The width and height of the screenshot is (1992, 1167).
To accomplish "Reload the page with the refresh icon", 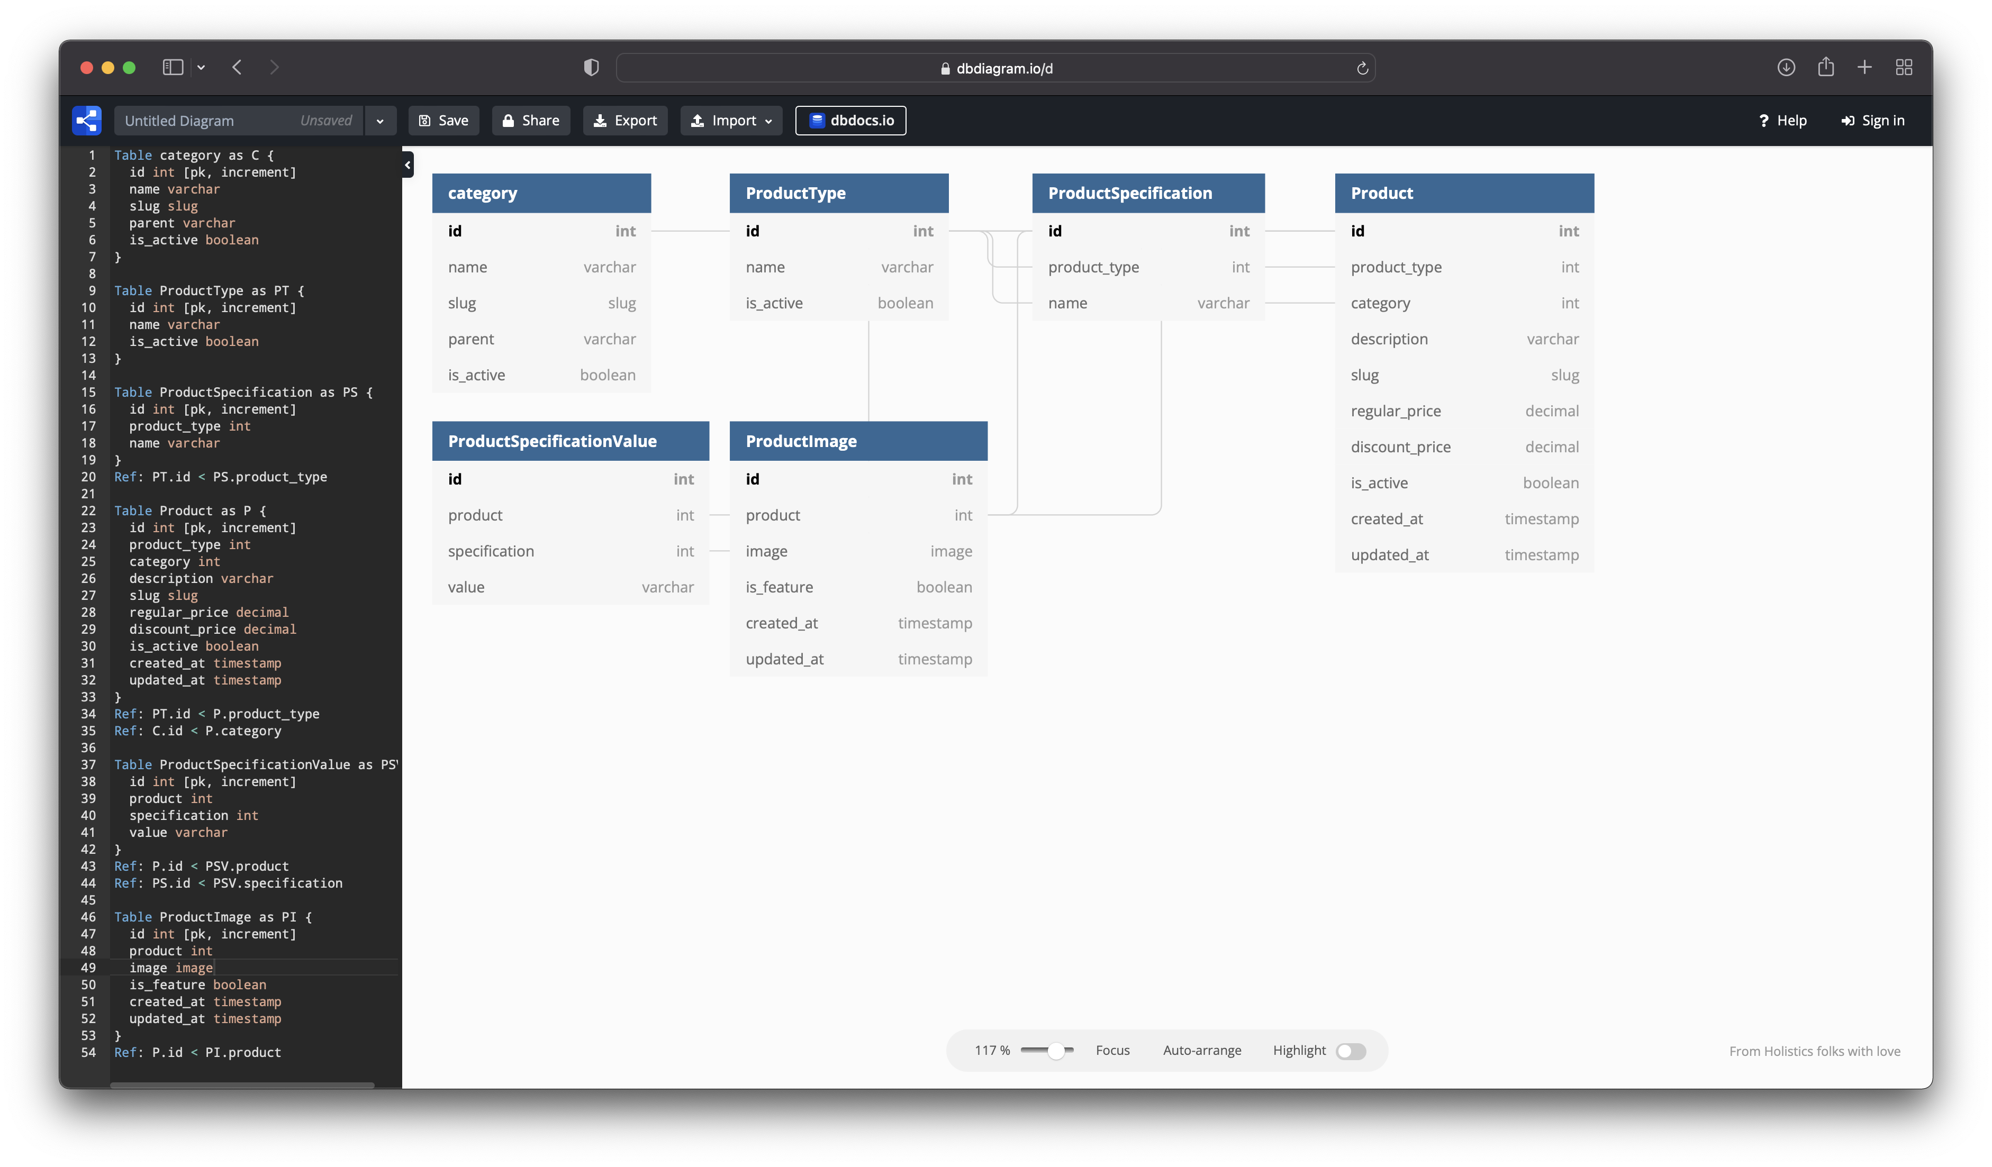I will pos(1362,69).
